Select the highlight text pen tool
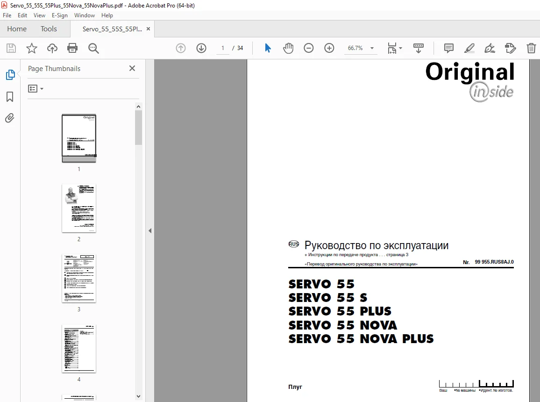This screenshot has height=402, width=540. (x=469, y=48)
